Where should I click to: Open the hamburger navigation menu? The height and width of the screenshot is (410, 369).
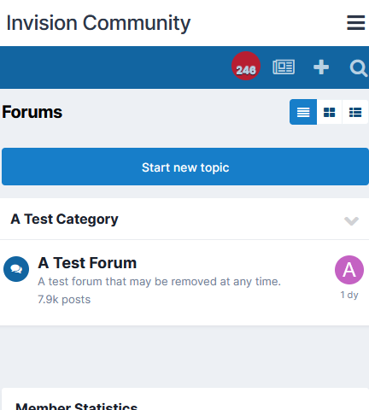coord(355,23)
